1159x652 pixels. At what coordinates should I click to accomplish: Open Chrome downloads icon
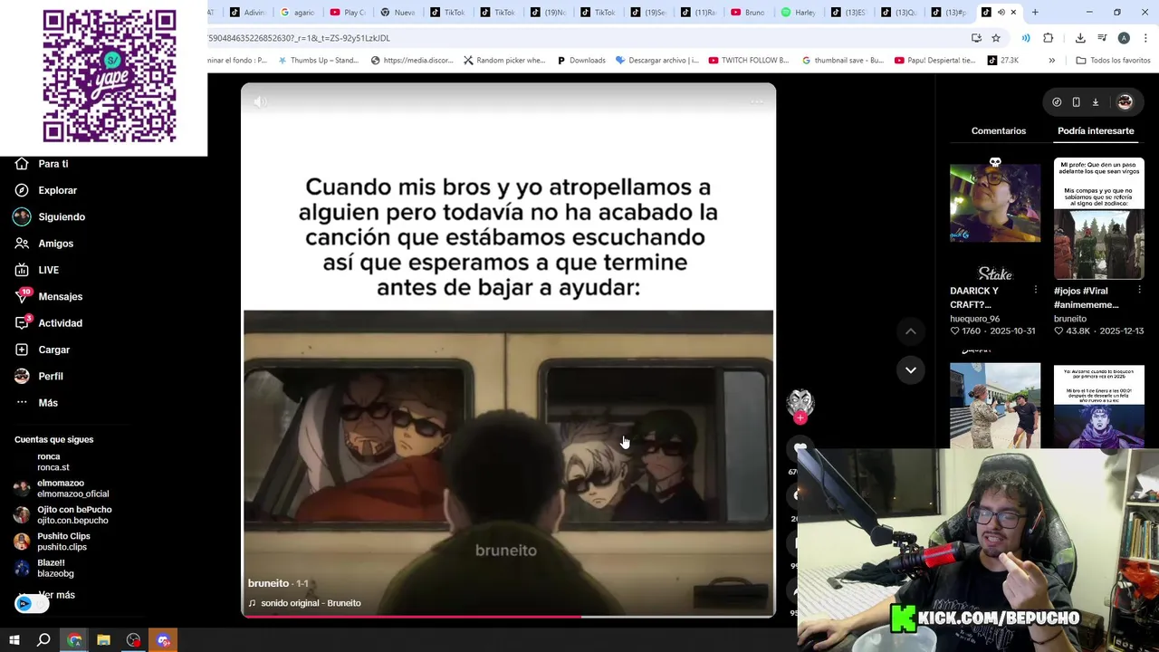click(1079, 38)
